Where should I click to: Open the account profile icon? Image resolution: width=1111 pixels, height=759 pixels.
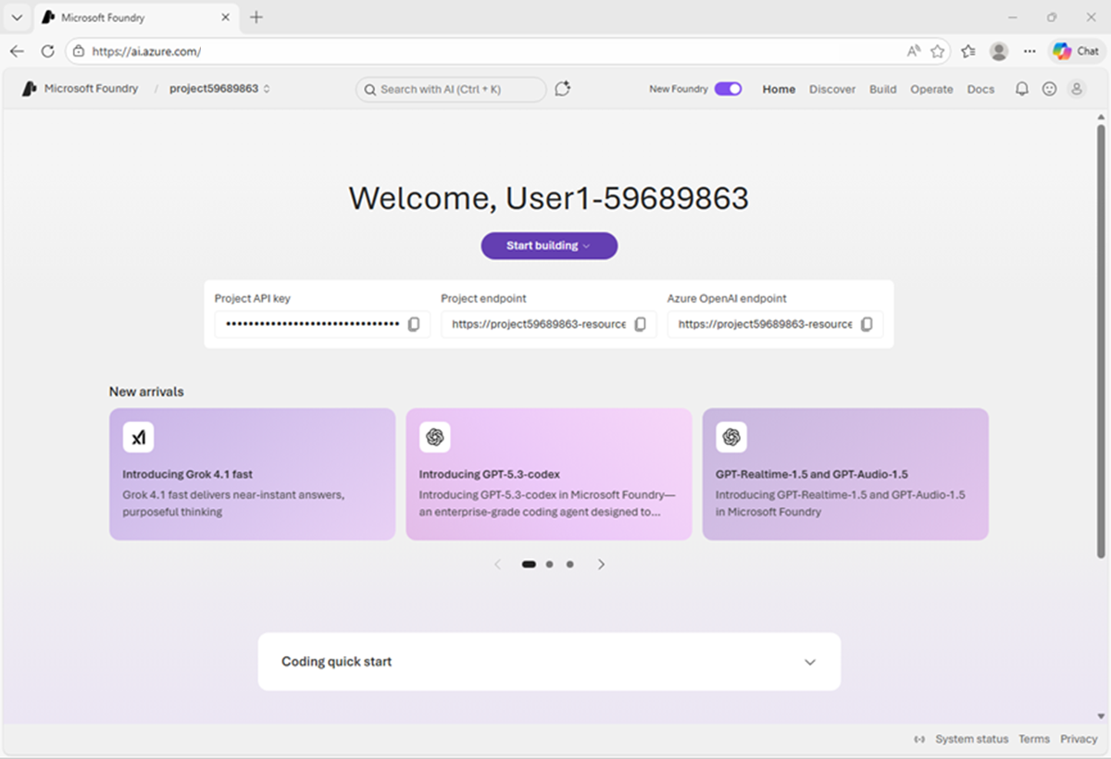(x=1077, y=89)
